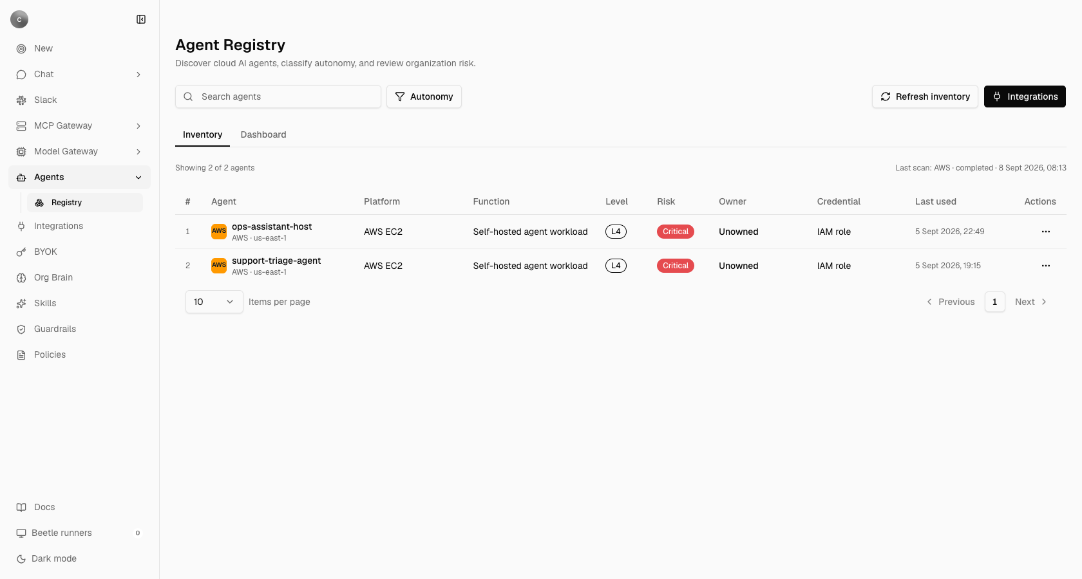Viewport: 1082px width, 579px height.
Task: Click the Owner column header
Action: [x=732, y=201]
